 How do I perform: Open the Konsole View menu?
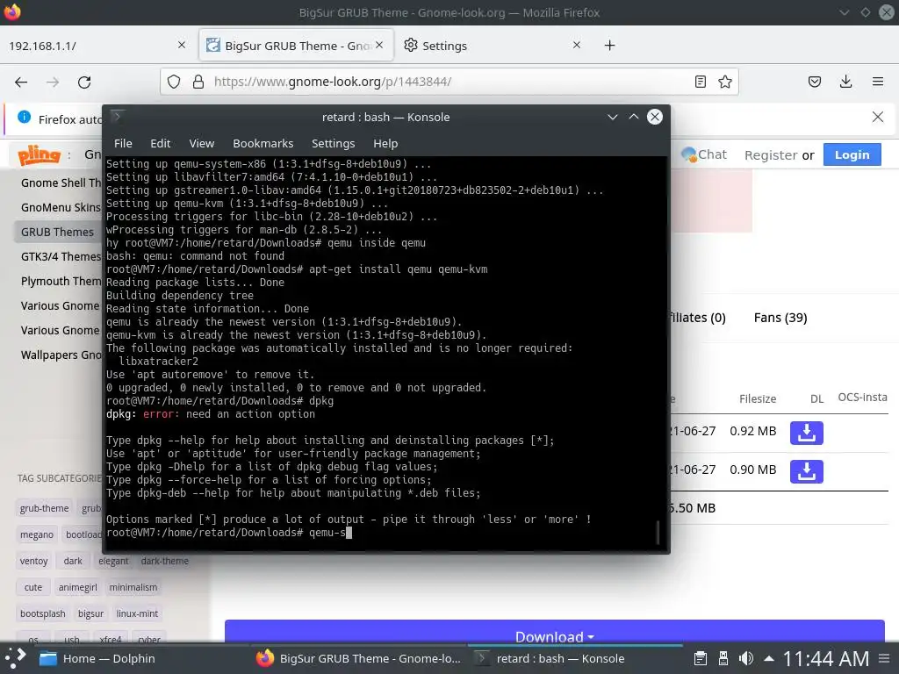[202, 143]
